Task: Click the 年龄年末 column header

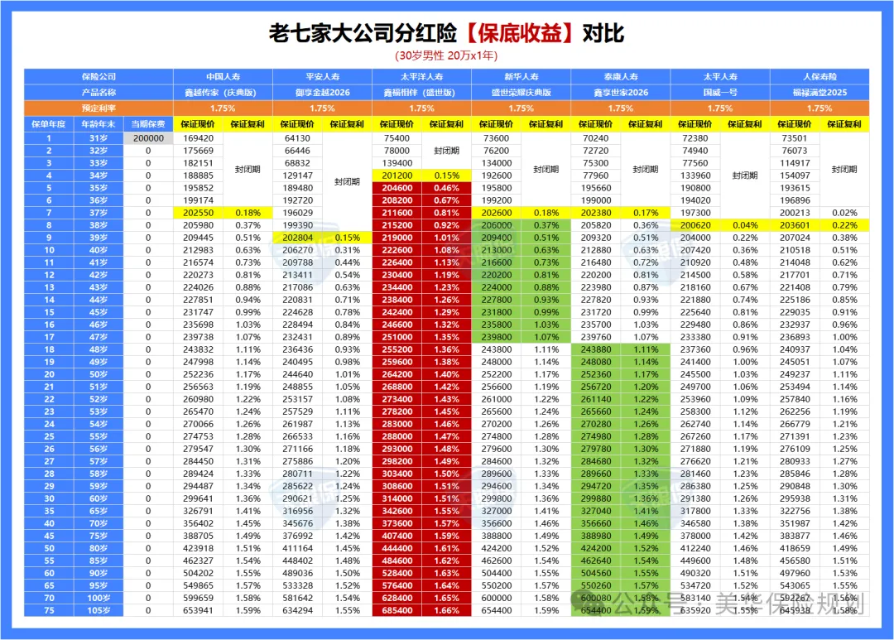Action: [x=99, y=123]
